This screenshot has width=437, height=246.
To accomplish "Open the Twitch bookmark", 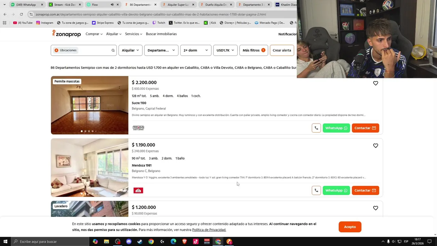I will tap(159, 23).
